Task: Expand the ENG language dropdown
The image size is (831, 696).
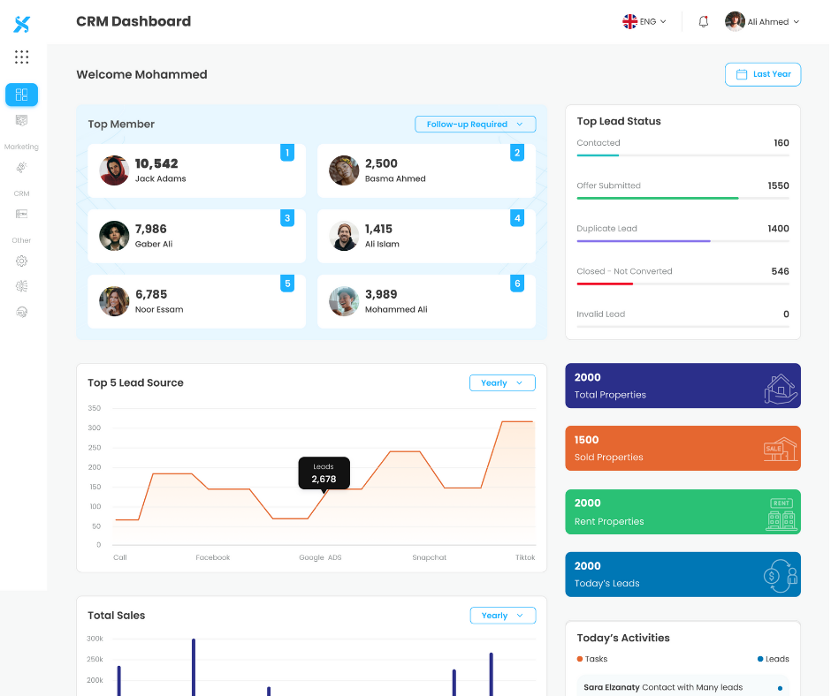Action: [x=644, y=22]
